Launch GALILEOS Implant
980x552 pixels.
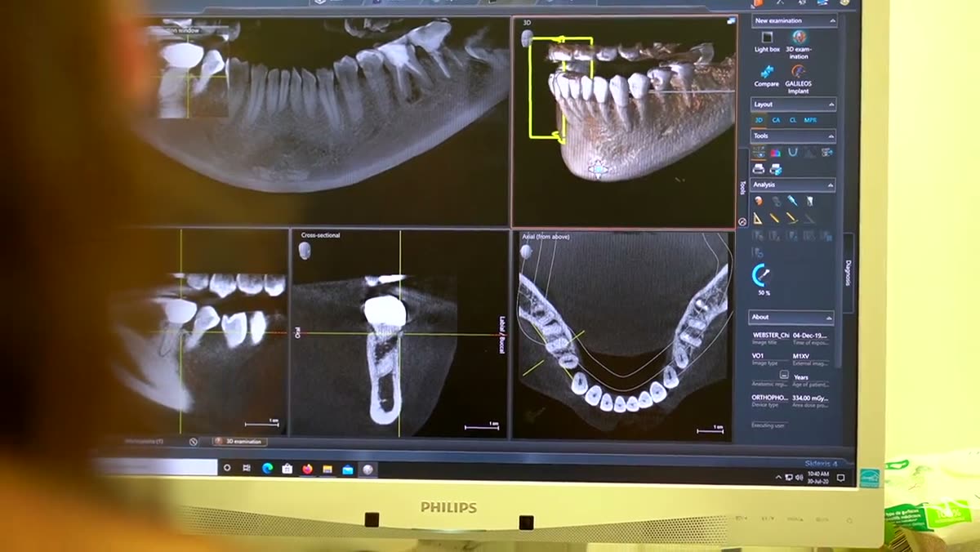pos(799,78)
